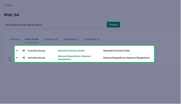Click gears icon in Release Requisitions row

(24, 58)
